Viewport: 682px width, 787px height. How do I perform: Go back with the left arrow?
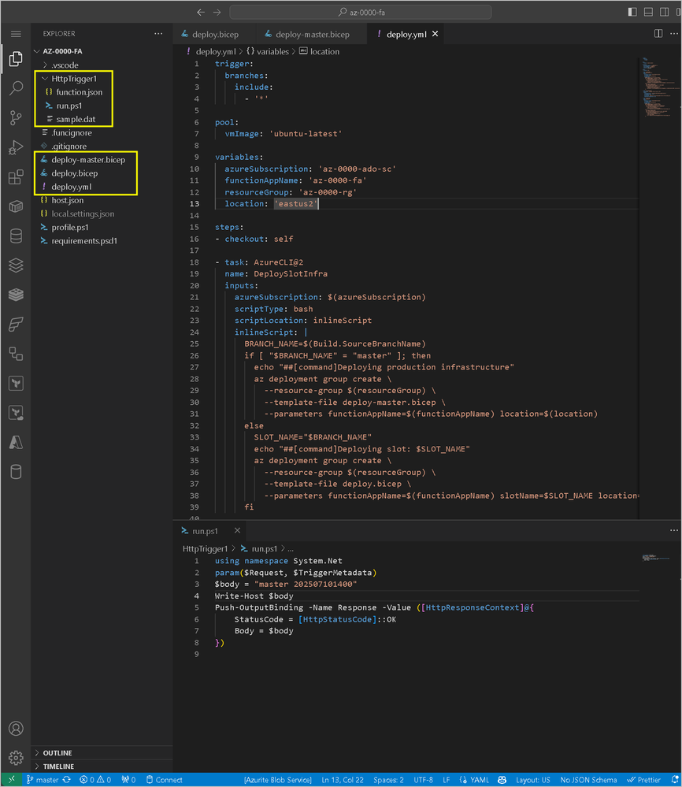(201, 12)
